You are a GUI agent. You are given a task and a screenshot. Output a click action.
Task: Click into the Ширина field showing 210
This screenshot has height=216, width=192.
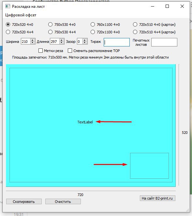[26, 42]
